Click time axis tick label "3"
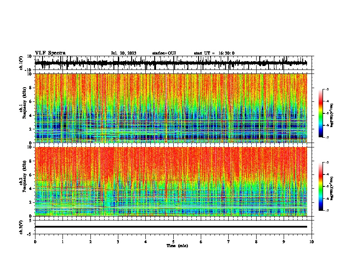Viewport: 351px width, 271px height. click(x=118, y=242)
